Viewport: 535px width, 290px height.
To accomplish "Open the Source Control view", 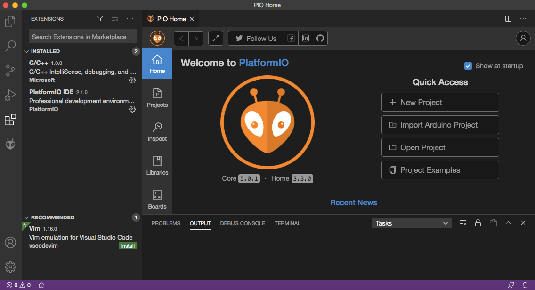I will (x=10, y=71).
